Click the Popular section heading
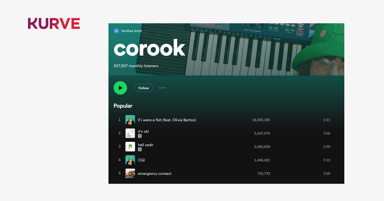 pos(123,106)
